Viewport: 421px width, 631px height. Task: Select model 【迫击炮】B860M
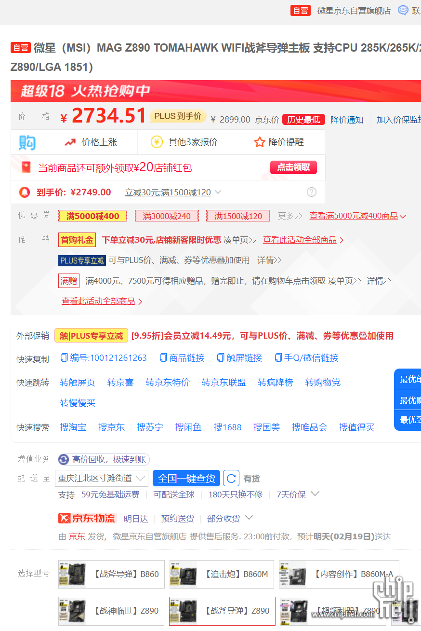[222, 574]
